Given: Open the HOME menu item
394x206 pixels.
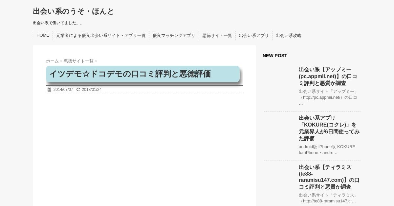Looking at the screenshot, I should (x=43, y=35).
